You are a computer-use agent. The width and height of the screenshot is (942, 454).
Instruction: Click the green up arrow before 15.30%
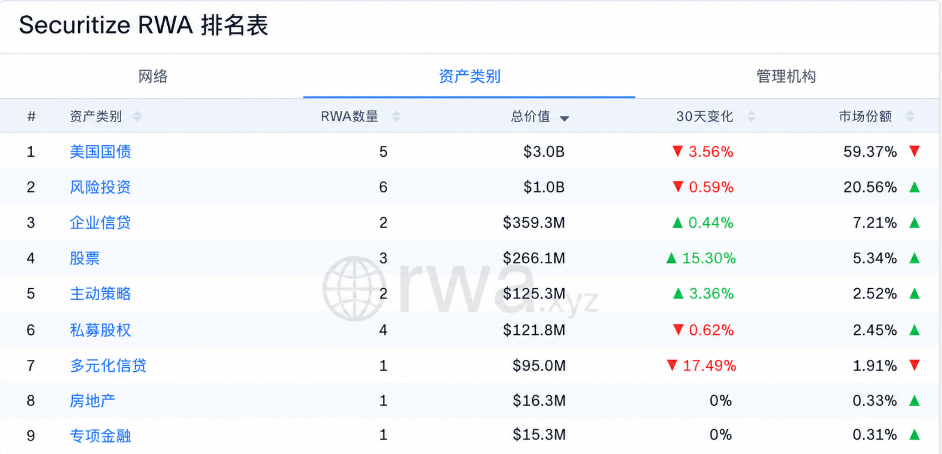(x=671, y=258)
